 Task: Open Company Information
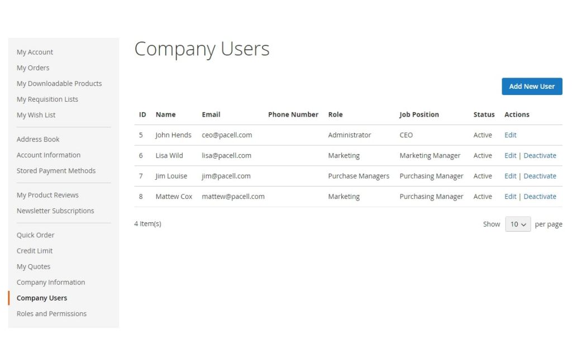tap(51, 283)
